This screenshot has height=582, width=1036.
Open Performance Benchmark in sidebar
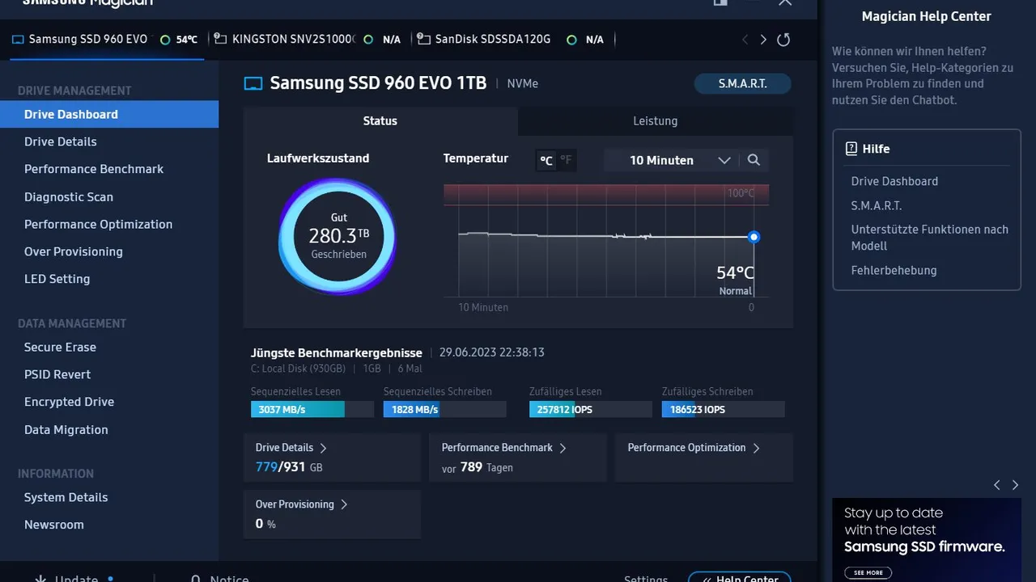109,169
